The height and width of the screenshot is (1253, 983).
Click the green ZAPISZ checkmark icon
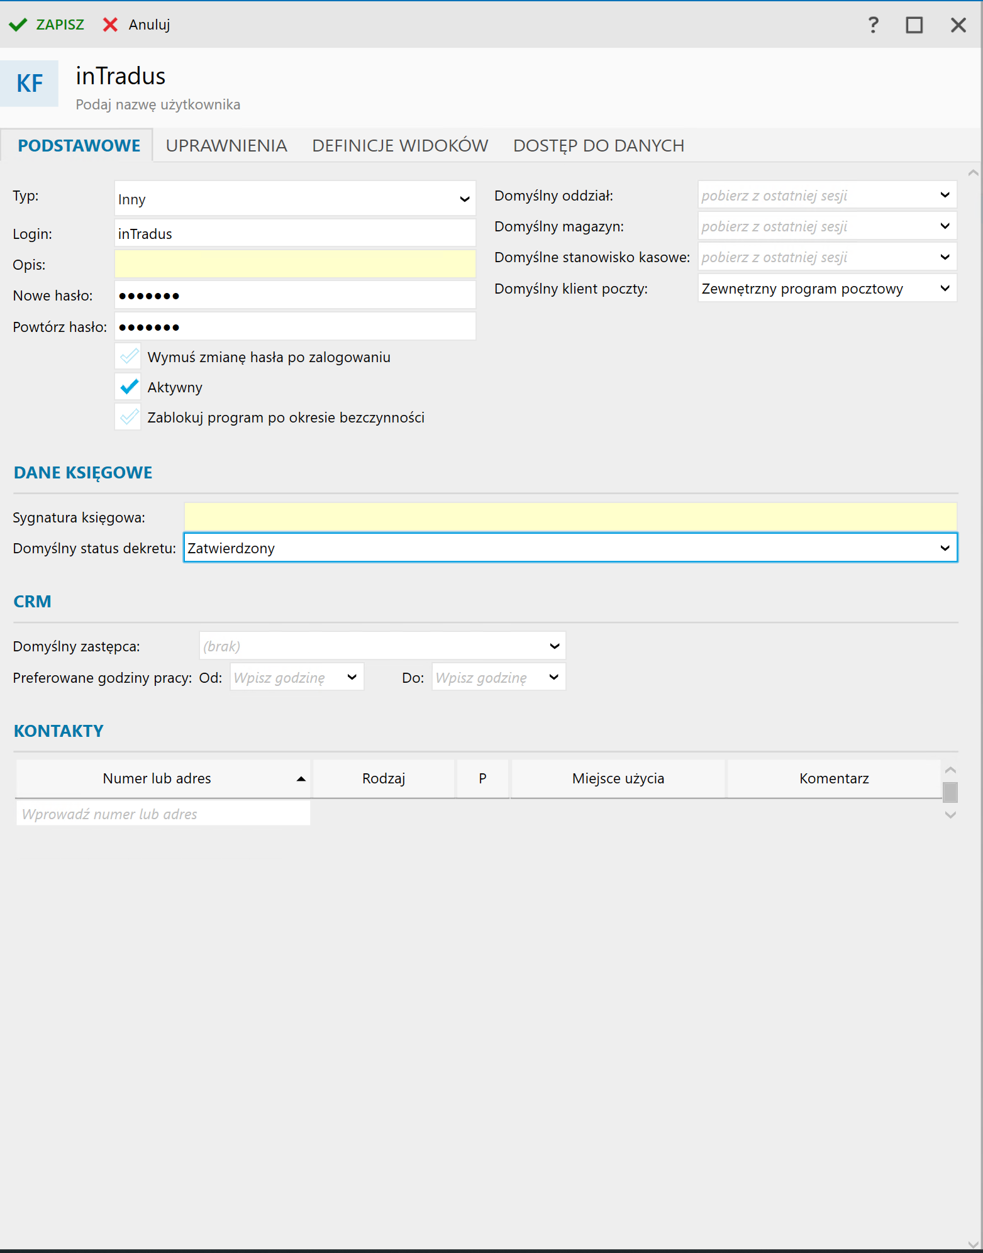(18, 25)
